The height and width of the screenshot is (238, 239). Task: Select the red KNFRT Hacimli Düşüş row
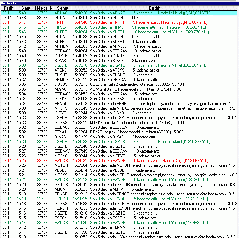(x=119, y=22)
